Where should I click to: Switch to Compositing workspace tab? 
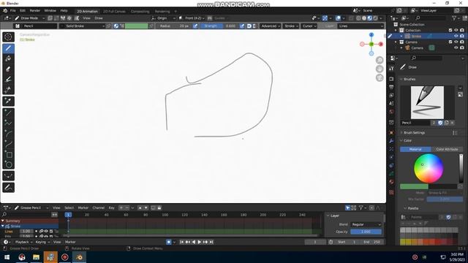click(x=140, y=12)
